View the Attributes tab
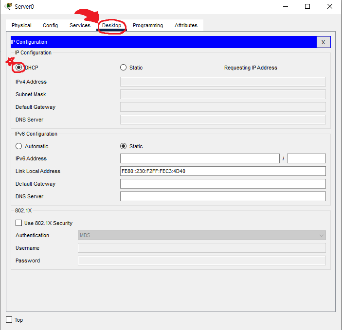Screen dimensions: 342x330 click(186, 25)
